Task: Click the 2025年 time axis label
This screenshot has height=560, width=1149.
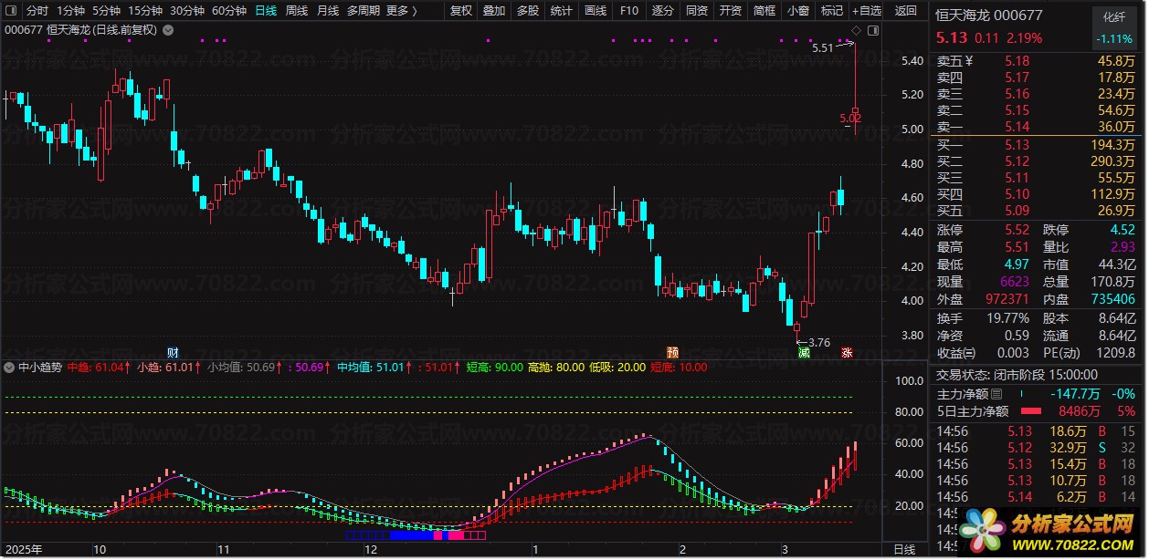Action: click(24, 550)
